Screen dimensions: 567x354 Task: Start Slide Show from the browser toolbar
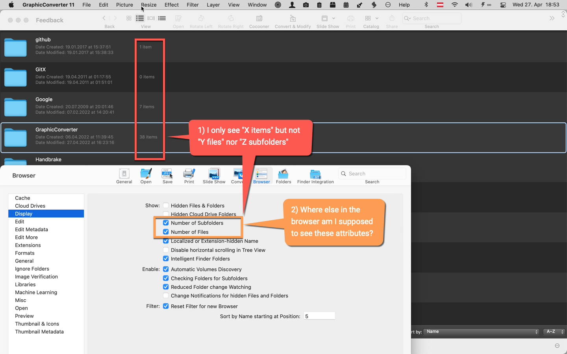coord(324,18)
